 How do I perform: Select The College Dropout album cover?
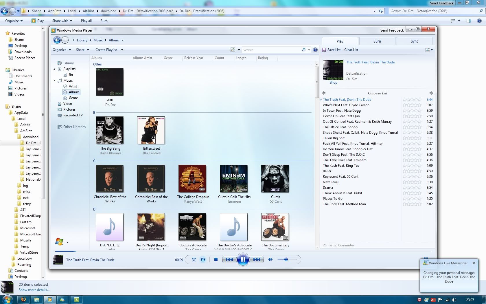click(192, 179)
